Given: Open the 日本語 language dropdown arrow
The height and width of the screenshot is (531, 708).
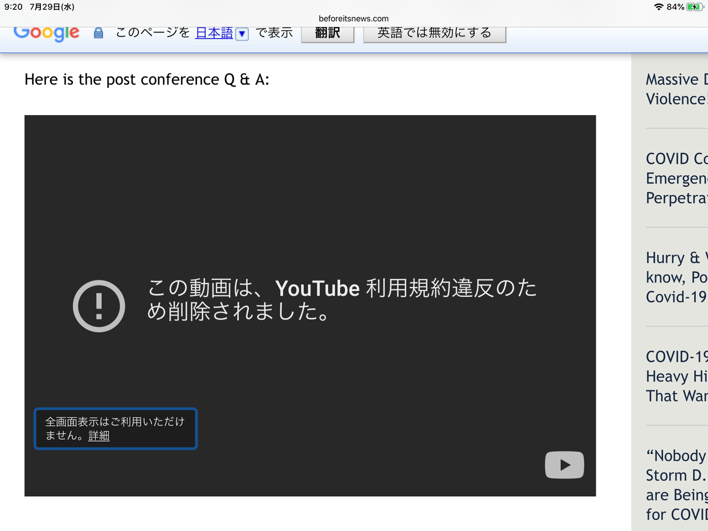Looking at the screenshot, I should [x=242, y=34].
